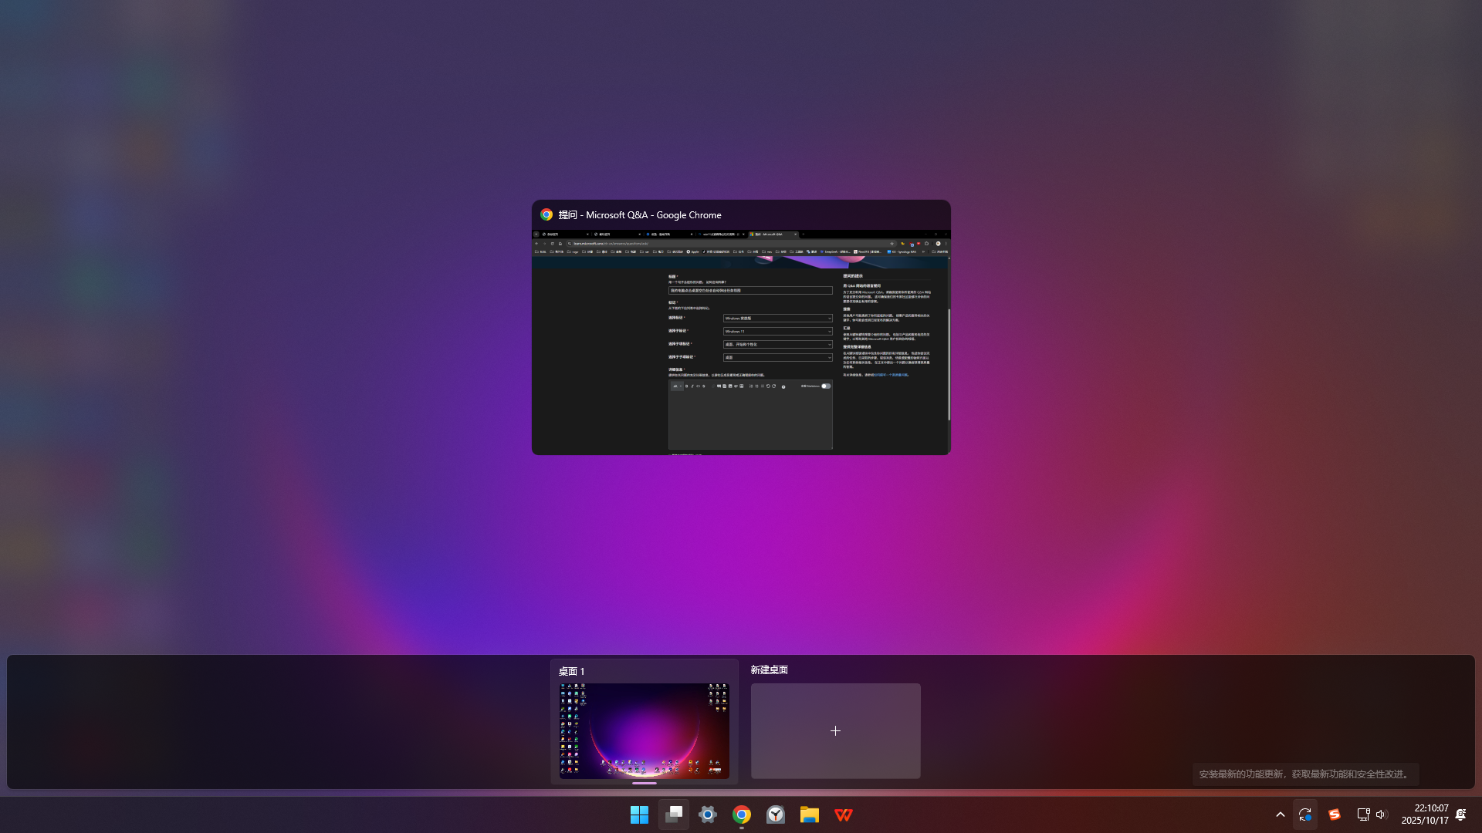Click the Task View taskbar button
The image size is (1482, 833).
tap(674, 814)
